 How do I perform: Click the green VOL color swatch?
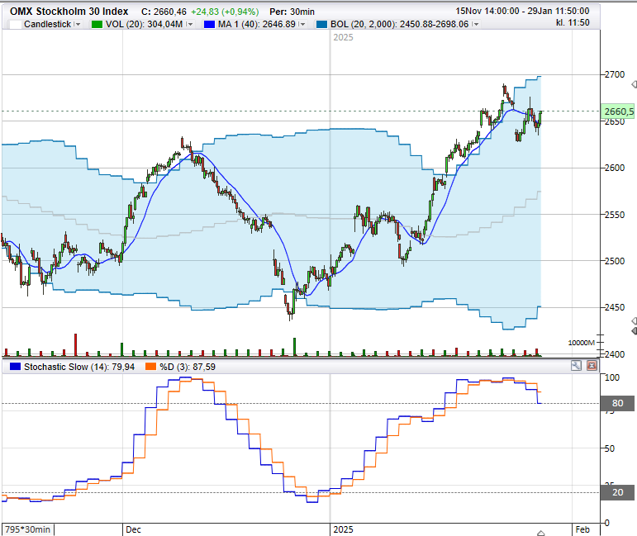[97, 25]
